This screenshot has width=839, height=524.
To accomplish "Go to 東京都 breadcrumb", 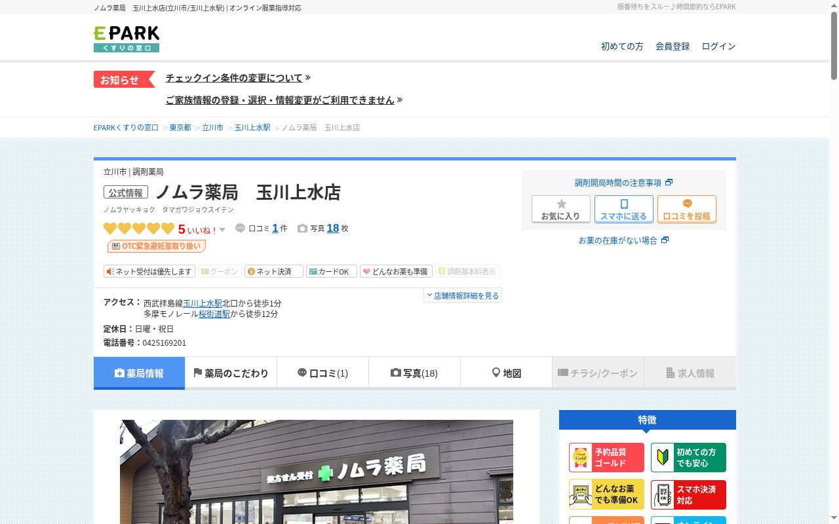I will tap(180, 128).
